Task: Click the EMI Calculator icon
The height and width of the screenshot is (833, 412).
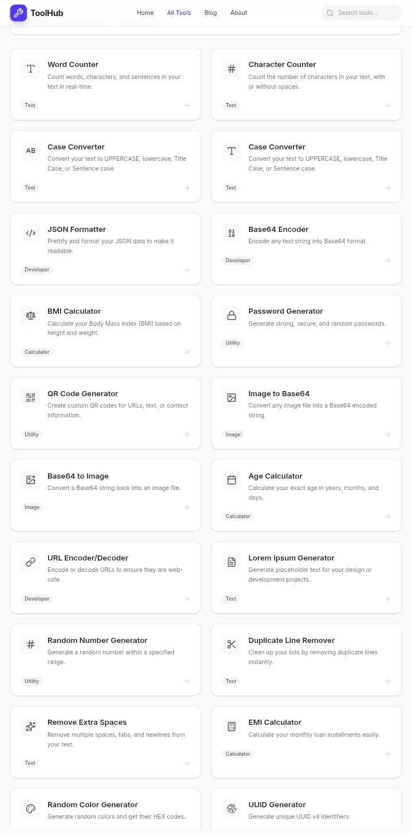Action: pos(231,726)
